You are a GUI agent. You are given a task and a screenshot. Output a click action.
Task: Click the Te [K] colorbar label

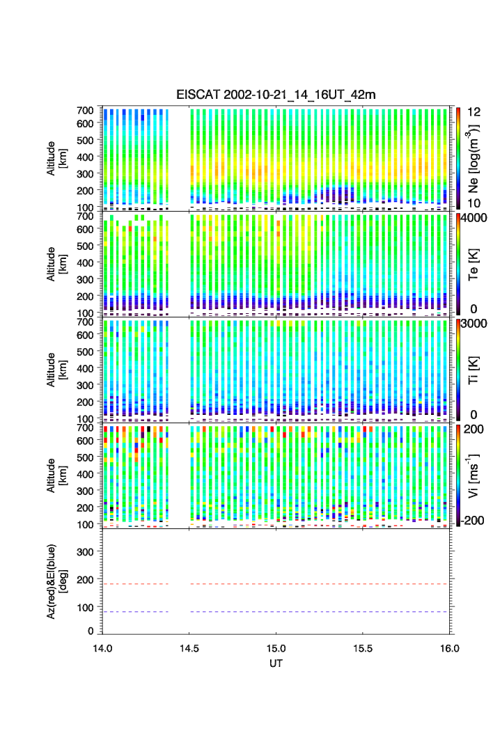coord(476,264)
